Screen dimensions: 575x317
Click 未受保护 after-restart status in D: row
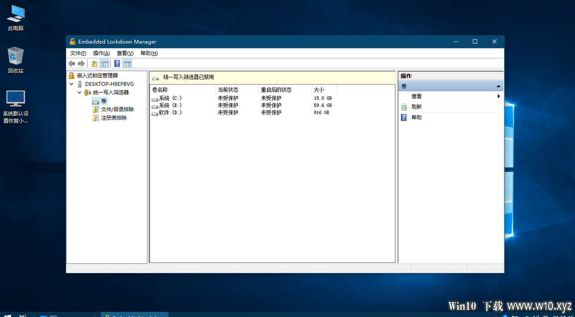pos(271,113)
